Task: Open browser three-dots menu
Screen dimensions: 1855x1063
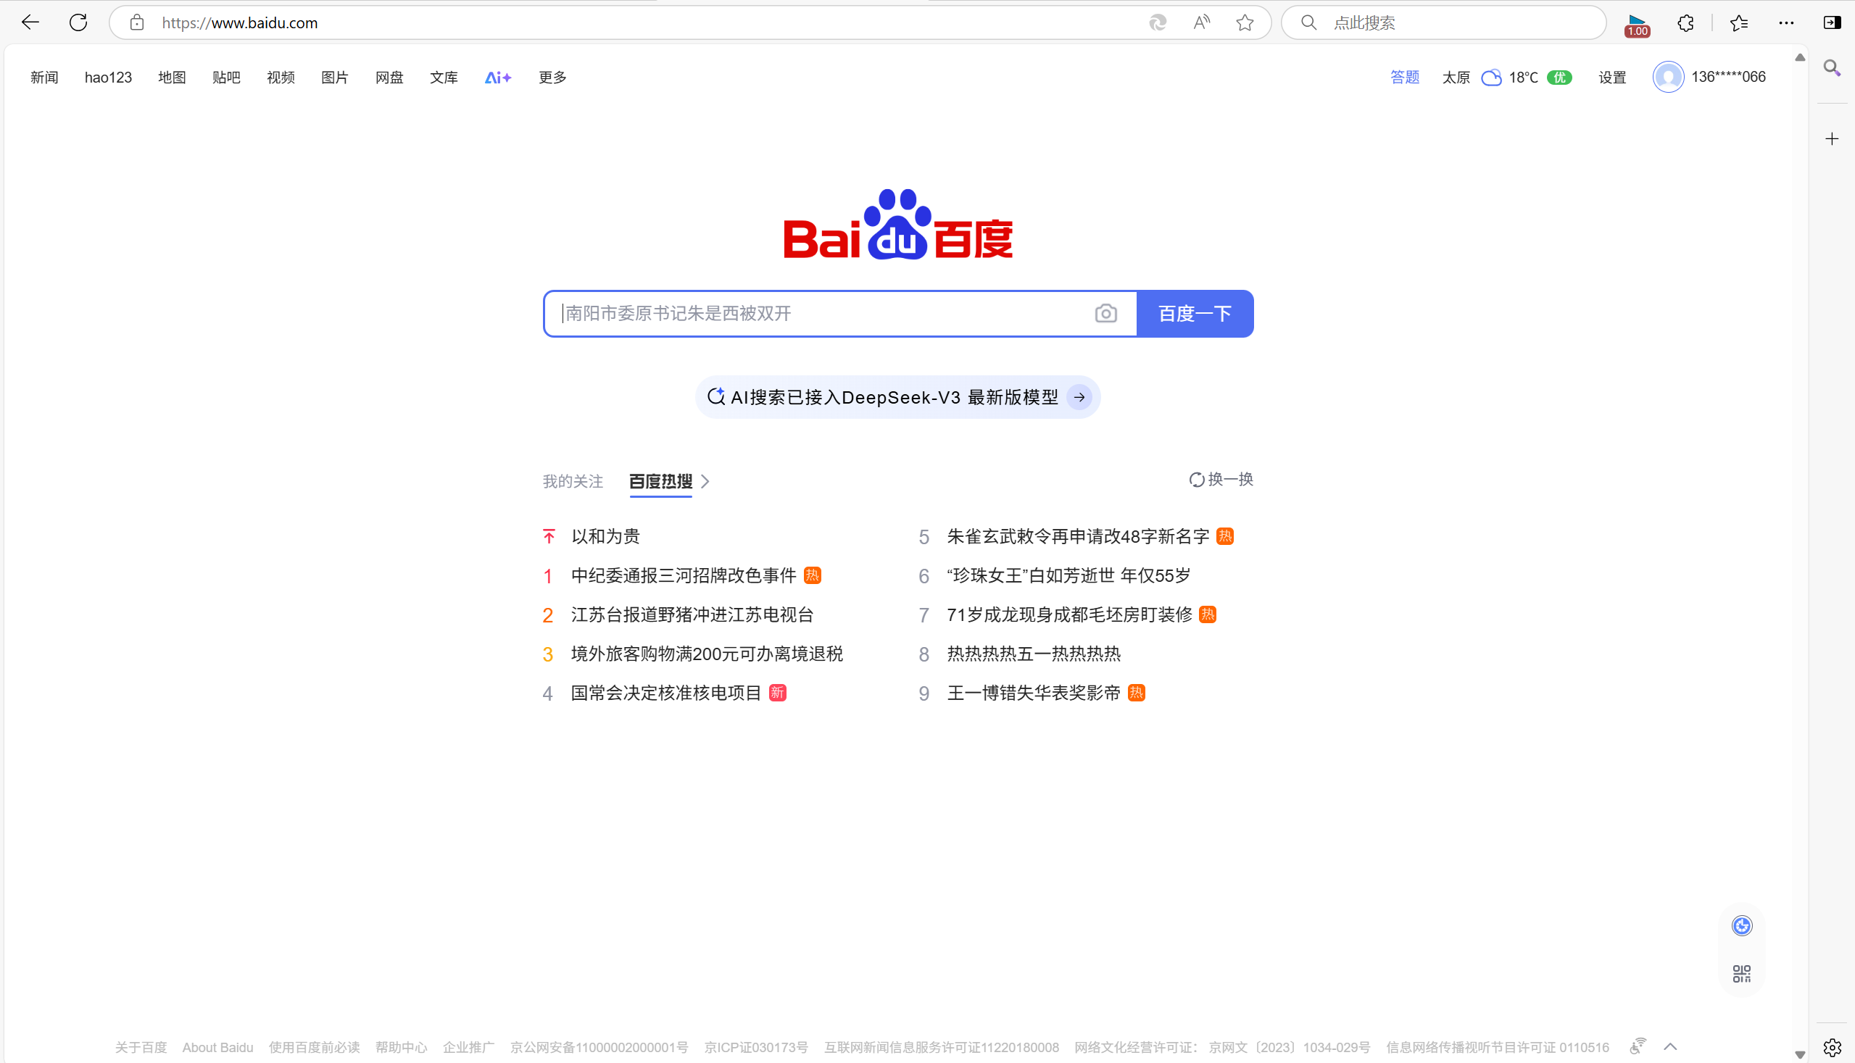Action: pos(1786,22)
